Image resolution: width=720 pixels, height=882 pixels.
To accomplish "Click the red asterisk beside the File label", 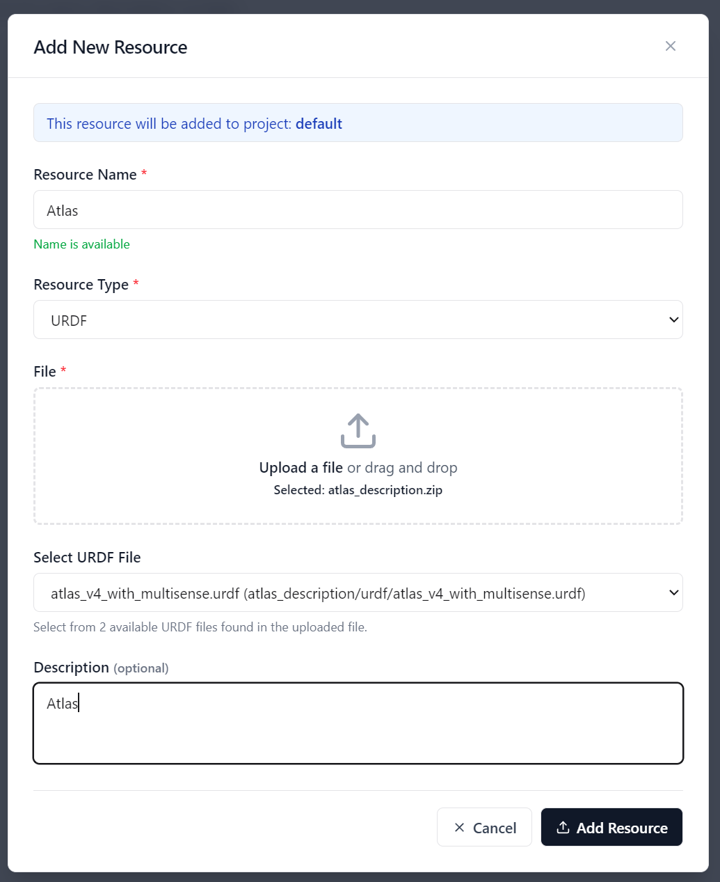I will point(63,370).
